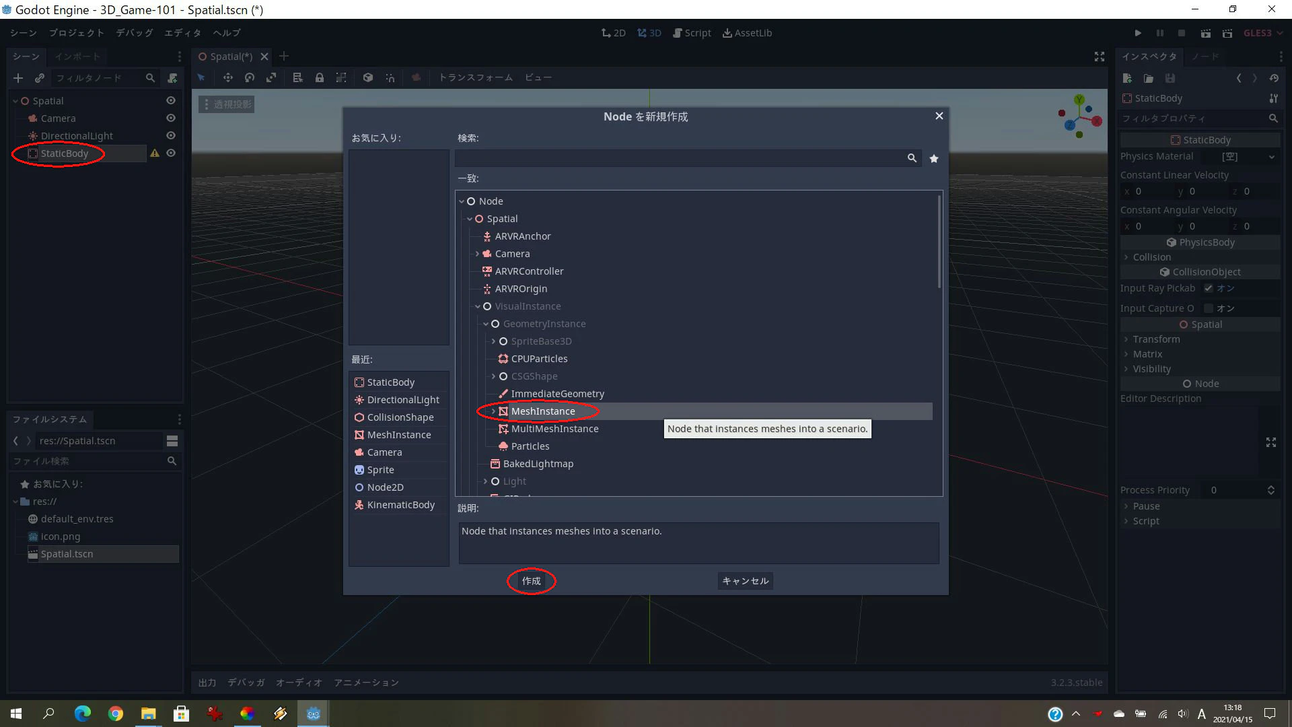Viewport: 1292px width, 727px height.
Task: Expand Camera node in create dialog tree
Action: coord(477,254)
